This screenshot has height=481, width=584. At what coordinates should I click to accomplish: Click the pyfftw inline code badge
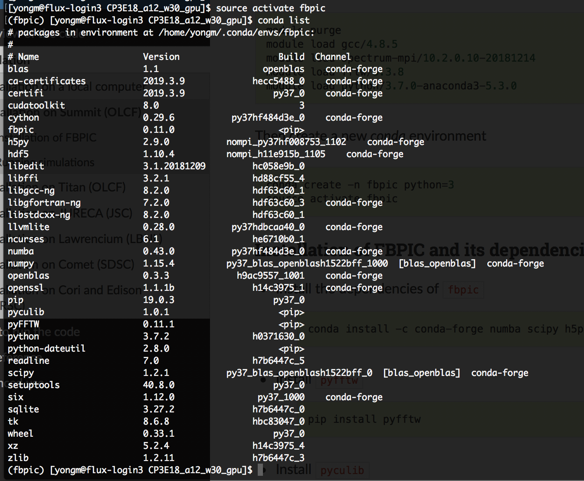(340, 381)
